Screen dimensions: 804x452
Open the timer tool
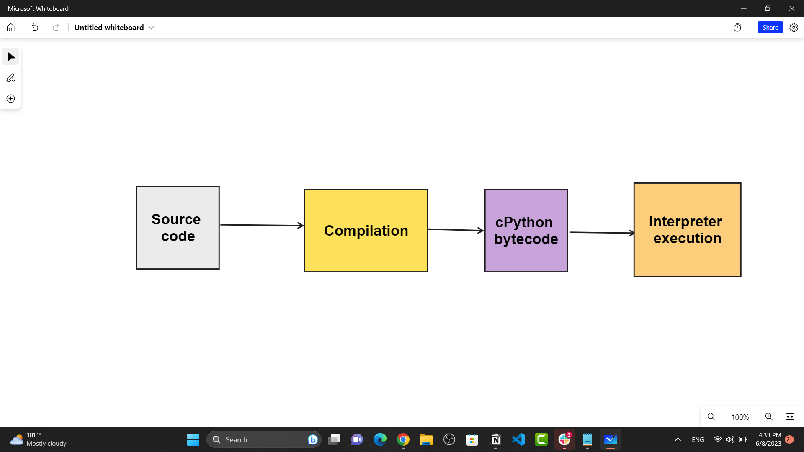tap(737, 28)
